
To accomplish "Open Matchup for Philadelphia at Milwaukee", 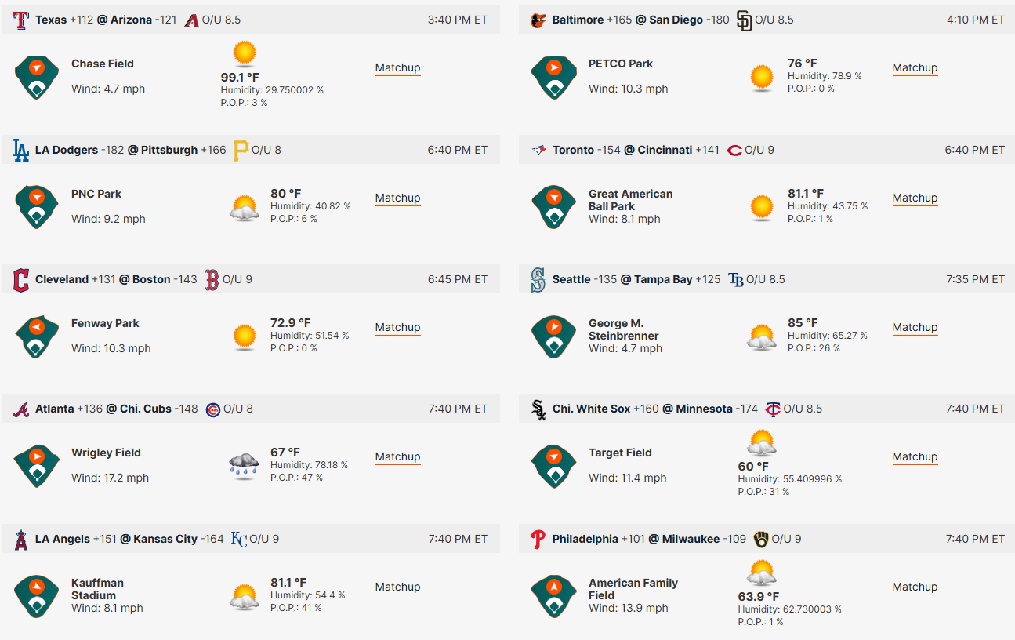I will [915, 587].
